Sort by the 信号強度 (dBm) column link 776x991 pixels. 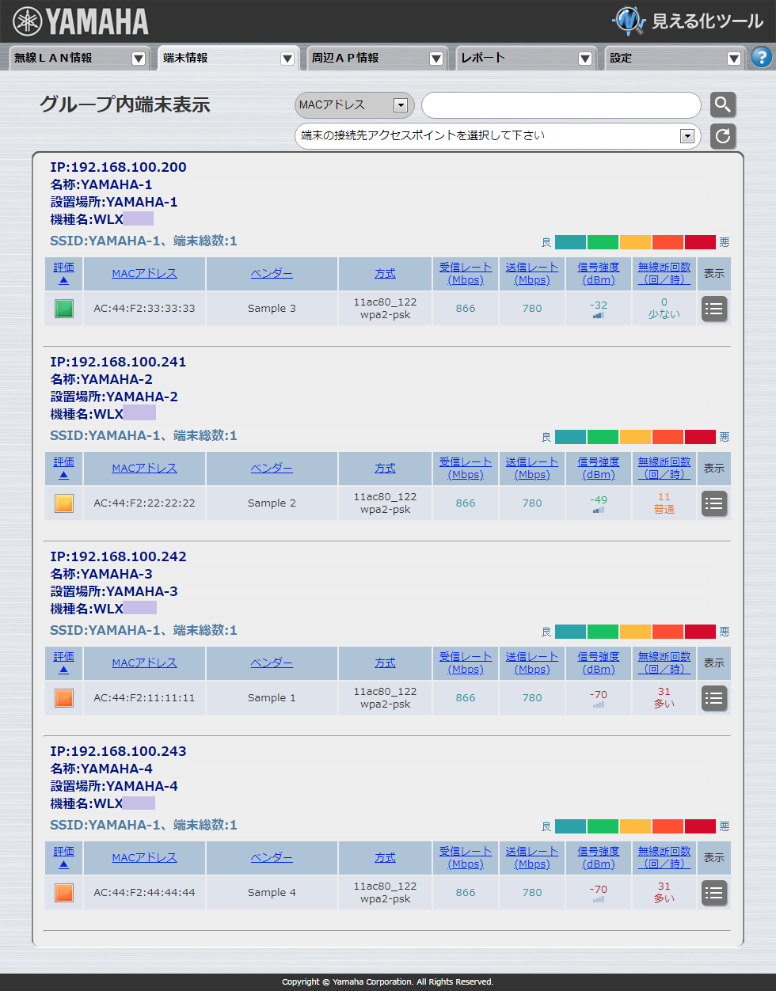point(598,273)
